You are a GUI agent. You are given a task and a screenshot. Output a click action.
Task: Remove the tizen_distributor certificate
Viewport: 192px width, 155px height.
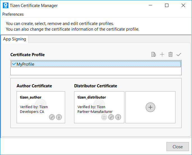(104, 117)
